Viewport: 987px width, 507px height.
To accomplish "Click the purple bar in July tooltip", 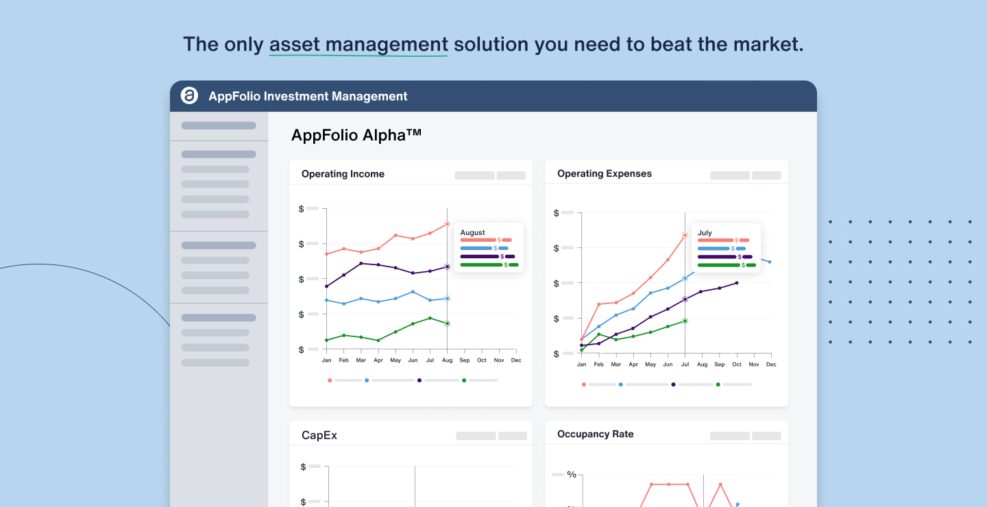I will click(717, 257).
